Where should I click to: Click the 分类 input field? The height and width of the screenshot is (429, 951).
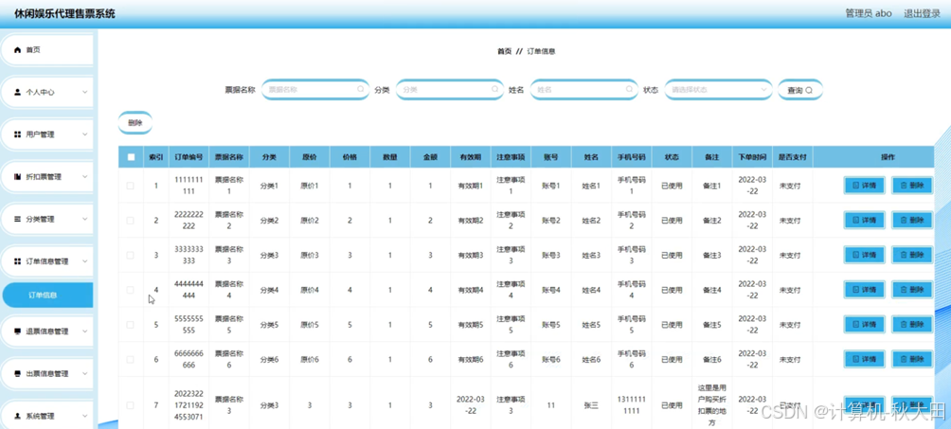[449, 89]
